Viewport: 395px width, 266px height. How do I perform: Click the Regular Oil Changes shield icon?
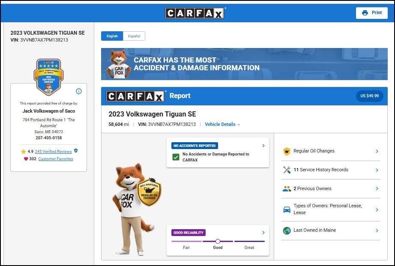click(287, 151)
